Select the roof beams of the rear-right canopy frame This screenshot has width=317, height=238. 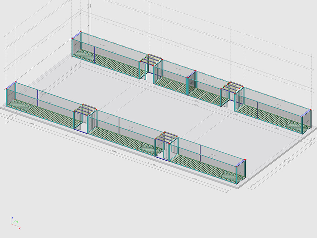click(233, 87)
